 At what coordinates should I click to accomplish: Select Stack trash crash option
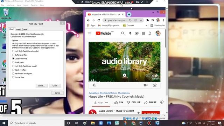[x=18, y=62]
